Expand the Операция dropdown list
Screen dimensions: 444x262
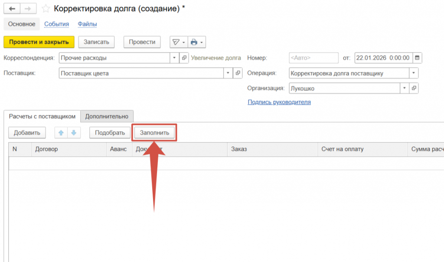[x=414, y=73]
